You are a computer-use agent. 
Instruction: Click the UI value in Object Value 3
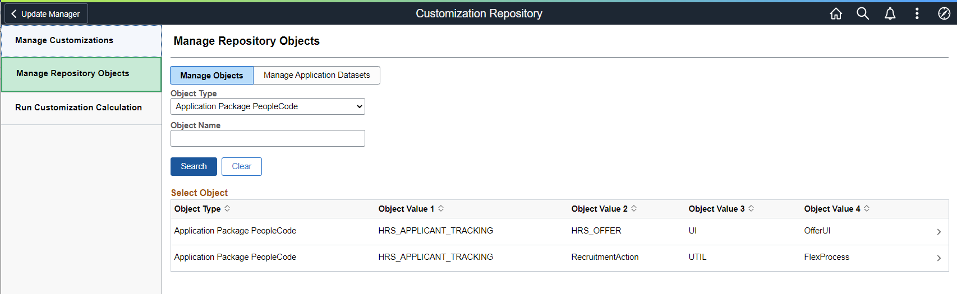(693, 231)
